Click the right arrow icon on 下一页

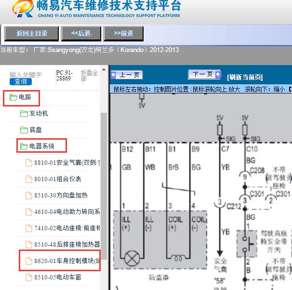[x=217, y=75]
